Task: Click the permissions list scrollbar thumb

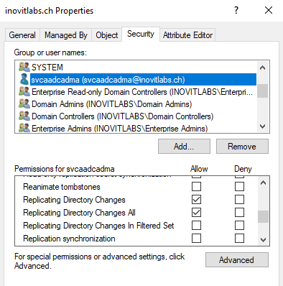Action: click(x=263, y=216)
